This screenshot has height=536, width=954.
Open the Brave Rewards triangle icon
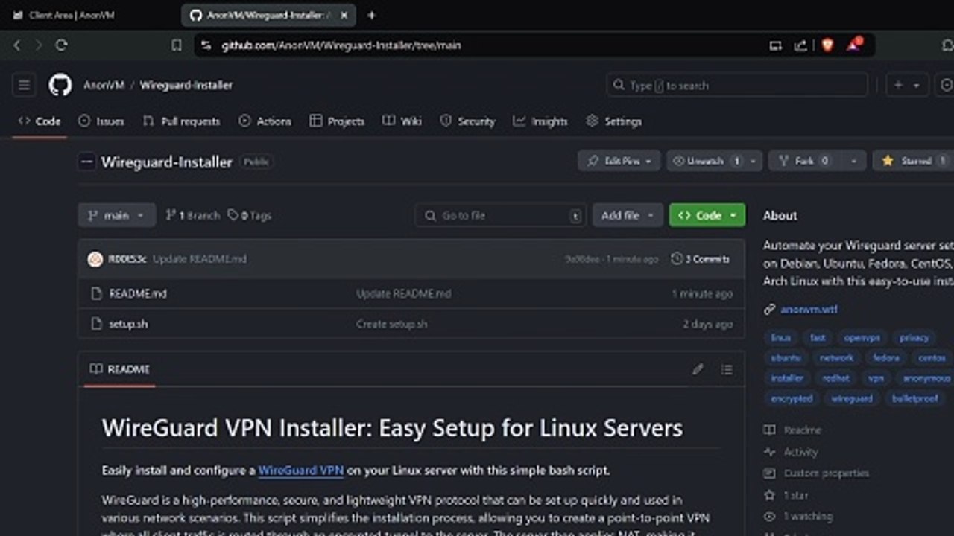pyautogui.click(x=853, y=45)
